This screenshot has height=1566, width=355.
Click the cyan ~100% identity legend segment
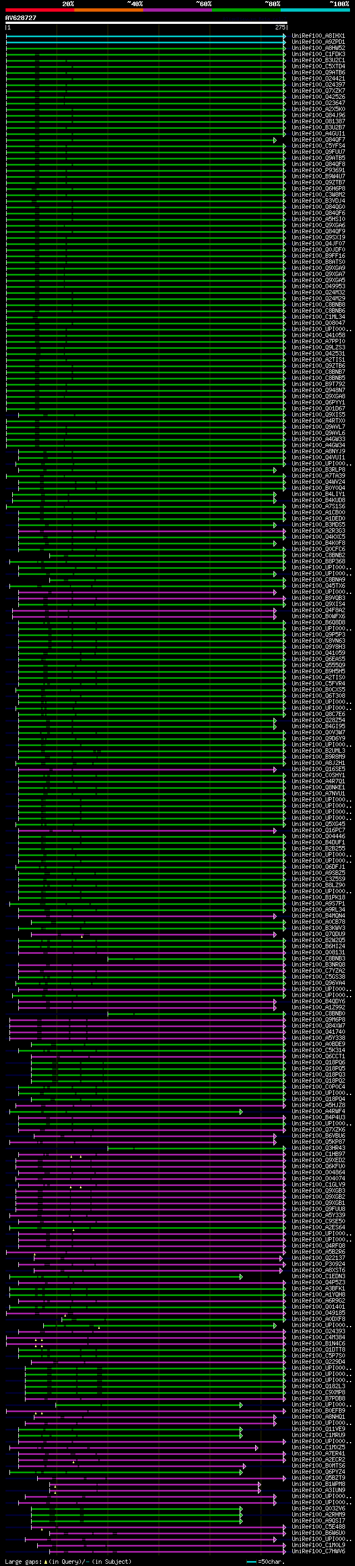315,10
